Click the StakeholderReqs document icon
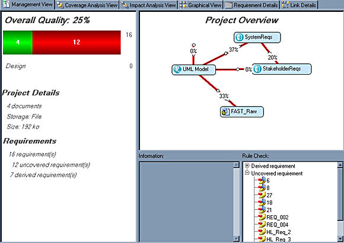Image resolution: width=344 pixels, height=243 pixels. click(257, 69)
